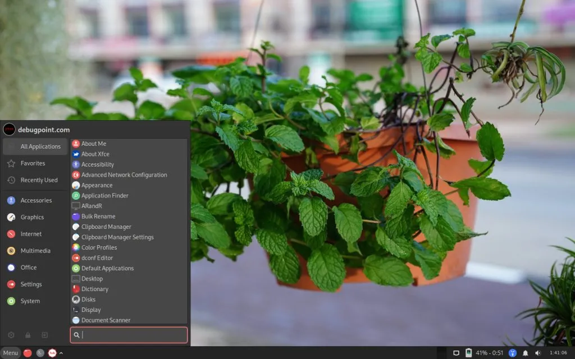Lock the screen with the padlock button
The image size is (575, 359).
click(x=28, y=335)
